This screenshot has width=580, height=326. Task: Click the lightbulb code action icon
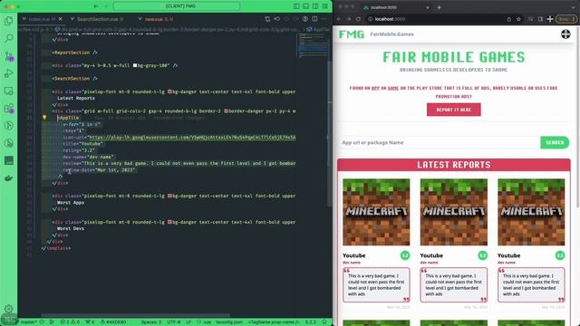pyautogui.click(x=44, y=118)
